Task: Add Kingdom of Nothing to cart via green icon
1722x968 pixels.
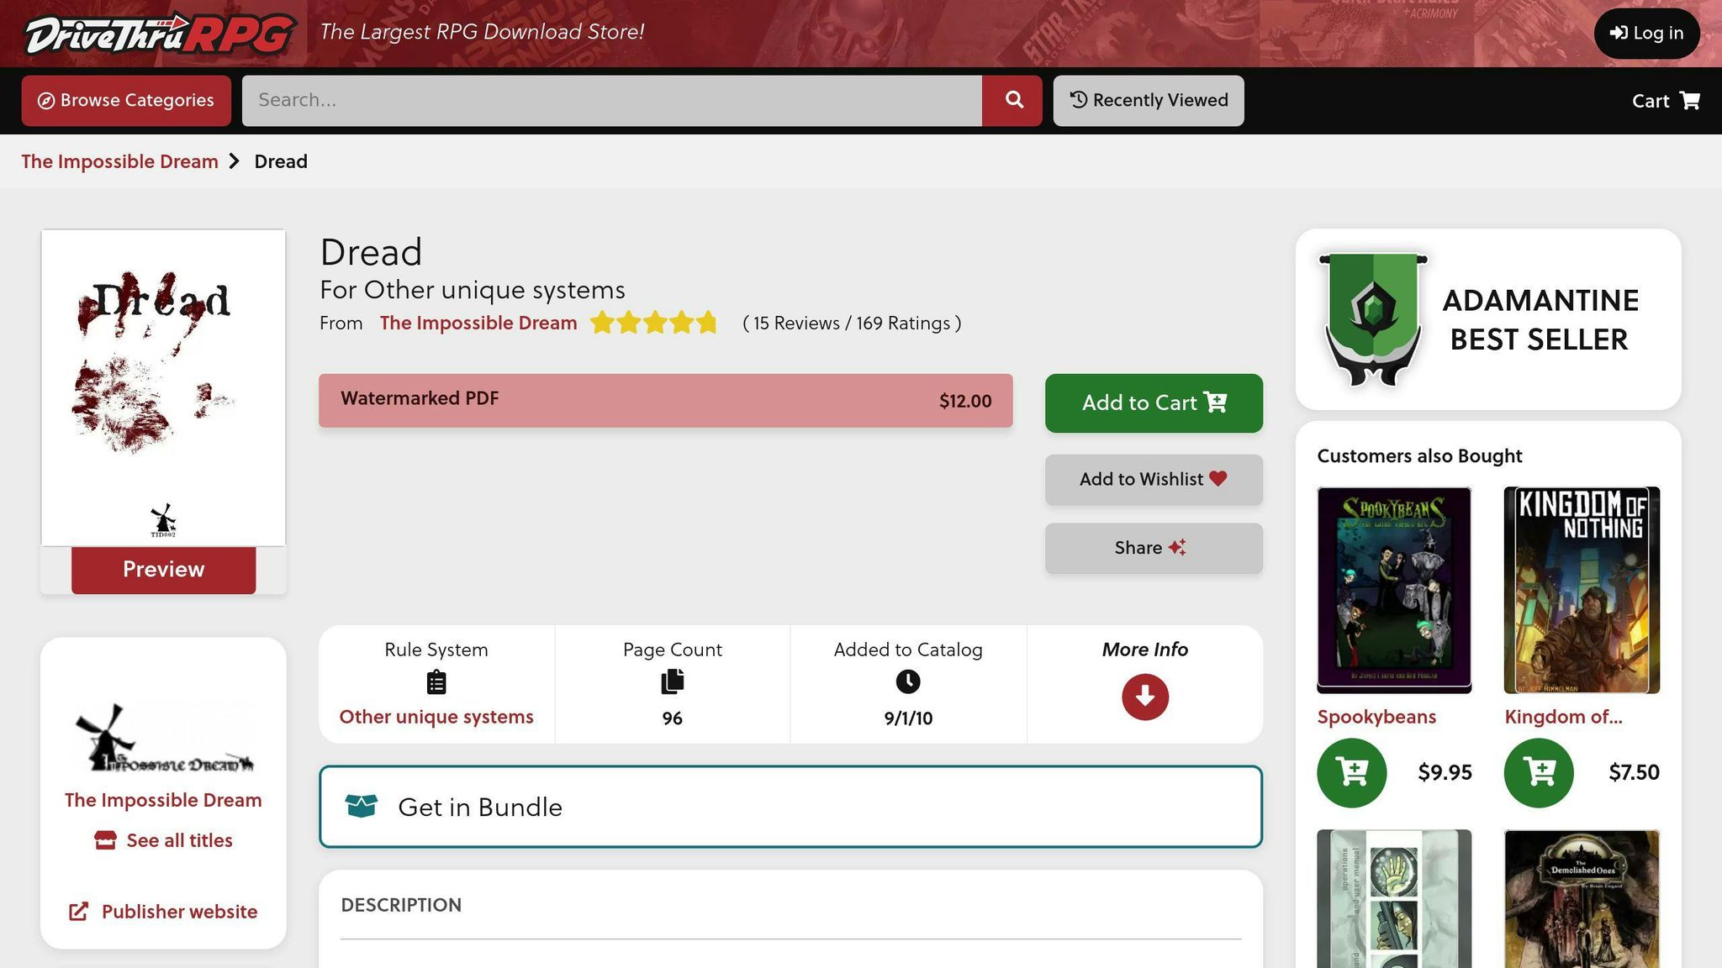Action: pyautogui.click(x=1539, y=772)
